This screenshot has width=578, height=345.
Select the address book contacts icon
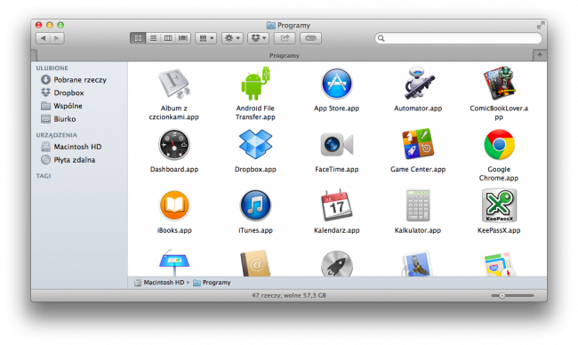click(x=255, y=263)
